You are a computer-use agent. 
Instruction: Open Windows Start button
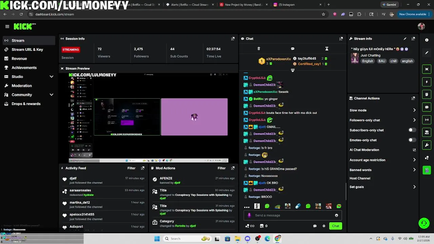point(157,239)
